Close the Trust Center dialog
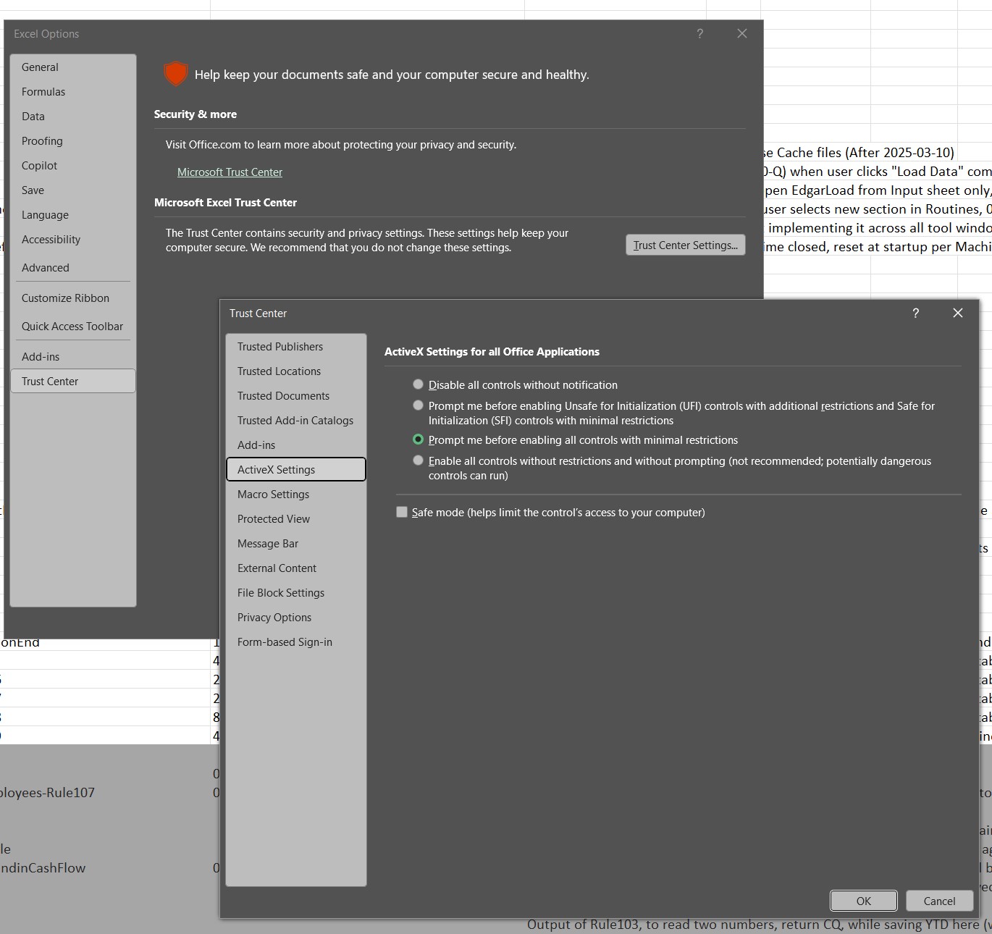The image size is (992, 934). 957,313
